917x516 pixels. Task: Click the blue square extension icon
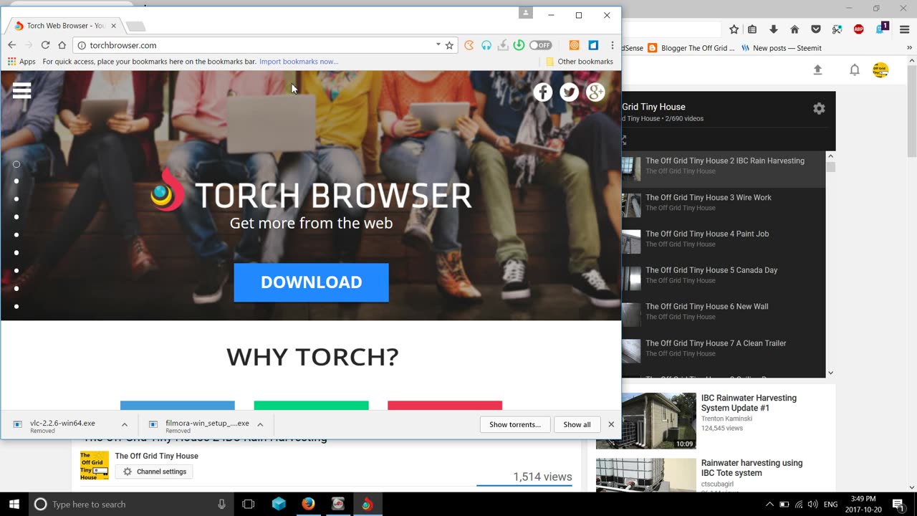click(593, 45)
